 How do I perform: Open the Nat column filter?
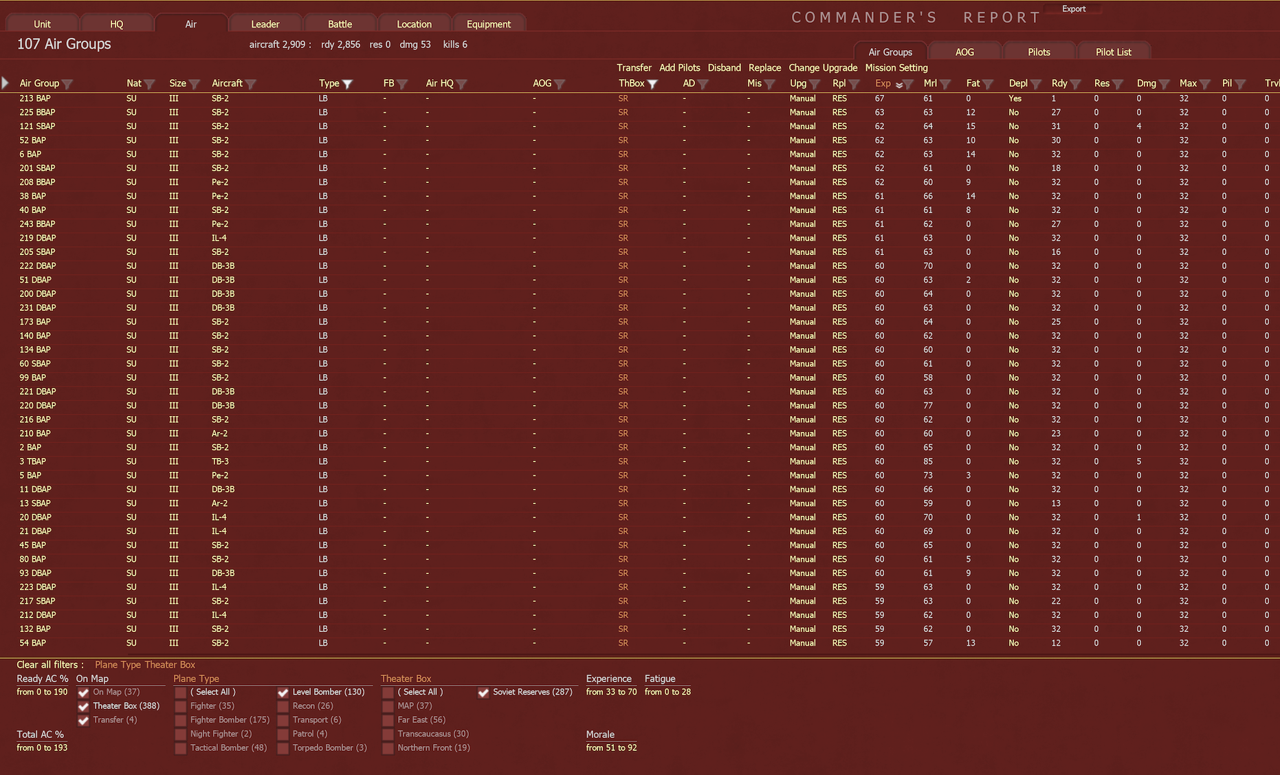pyautogui.click(x=151, y=83)
